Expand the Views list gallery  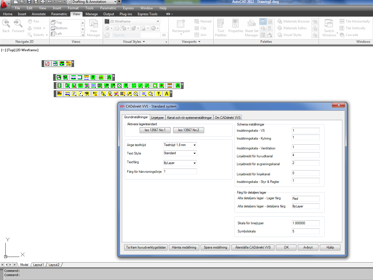click(83, 35)
